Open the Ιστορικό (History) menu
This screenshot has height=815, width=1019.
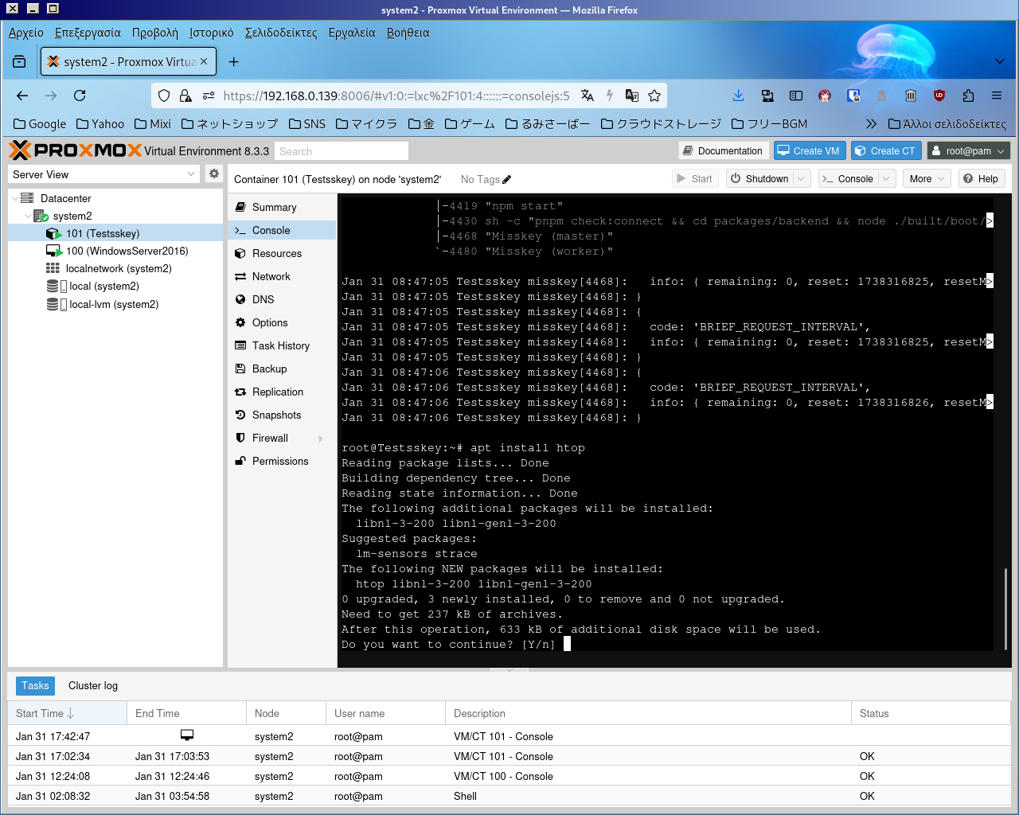[212, 33]
